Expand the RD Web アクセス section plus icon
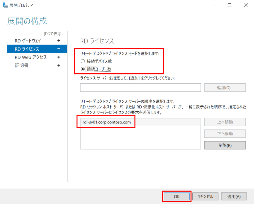 [59, 57]
